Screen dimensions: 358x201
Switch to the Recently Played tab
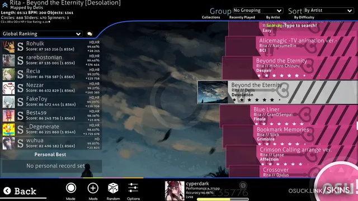tap(242, 17)
